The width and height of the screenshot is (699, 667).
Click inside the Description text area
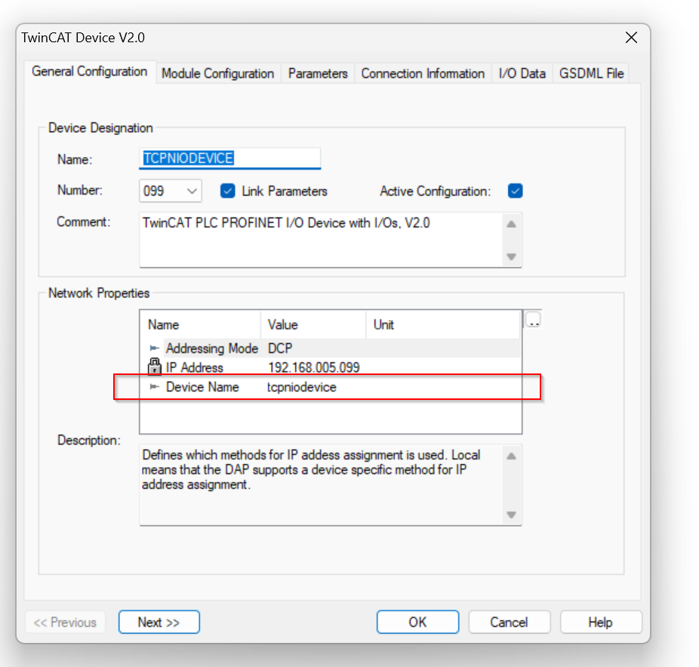point(321,484)
